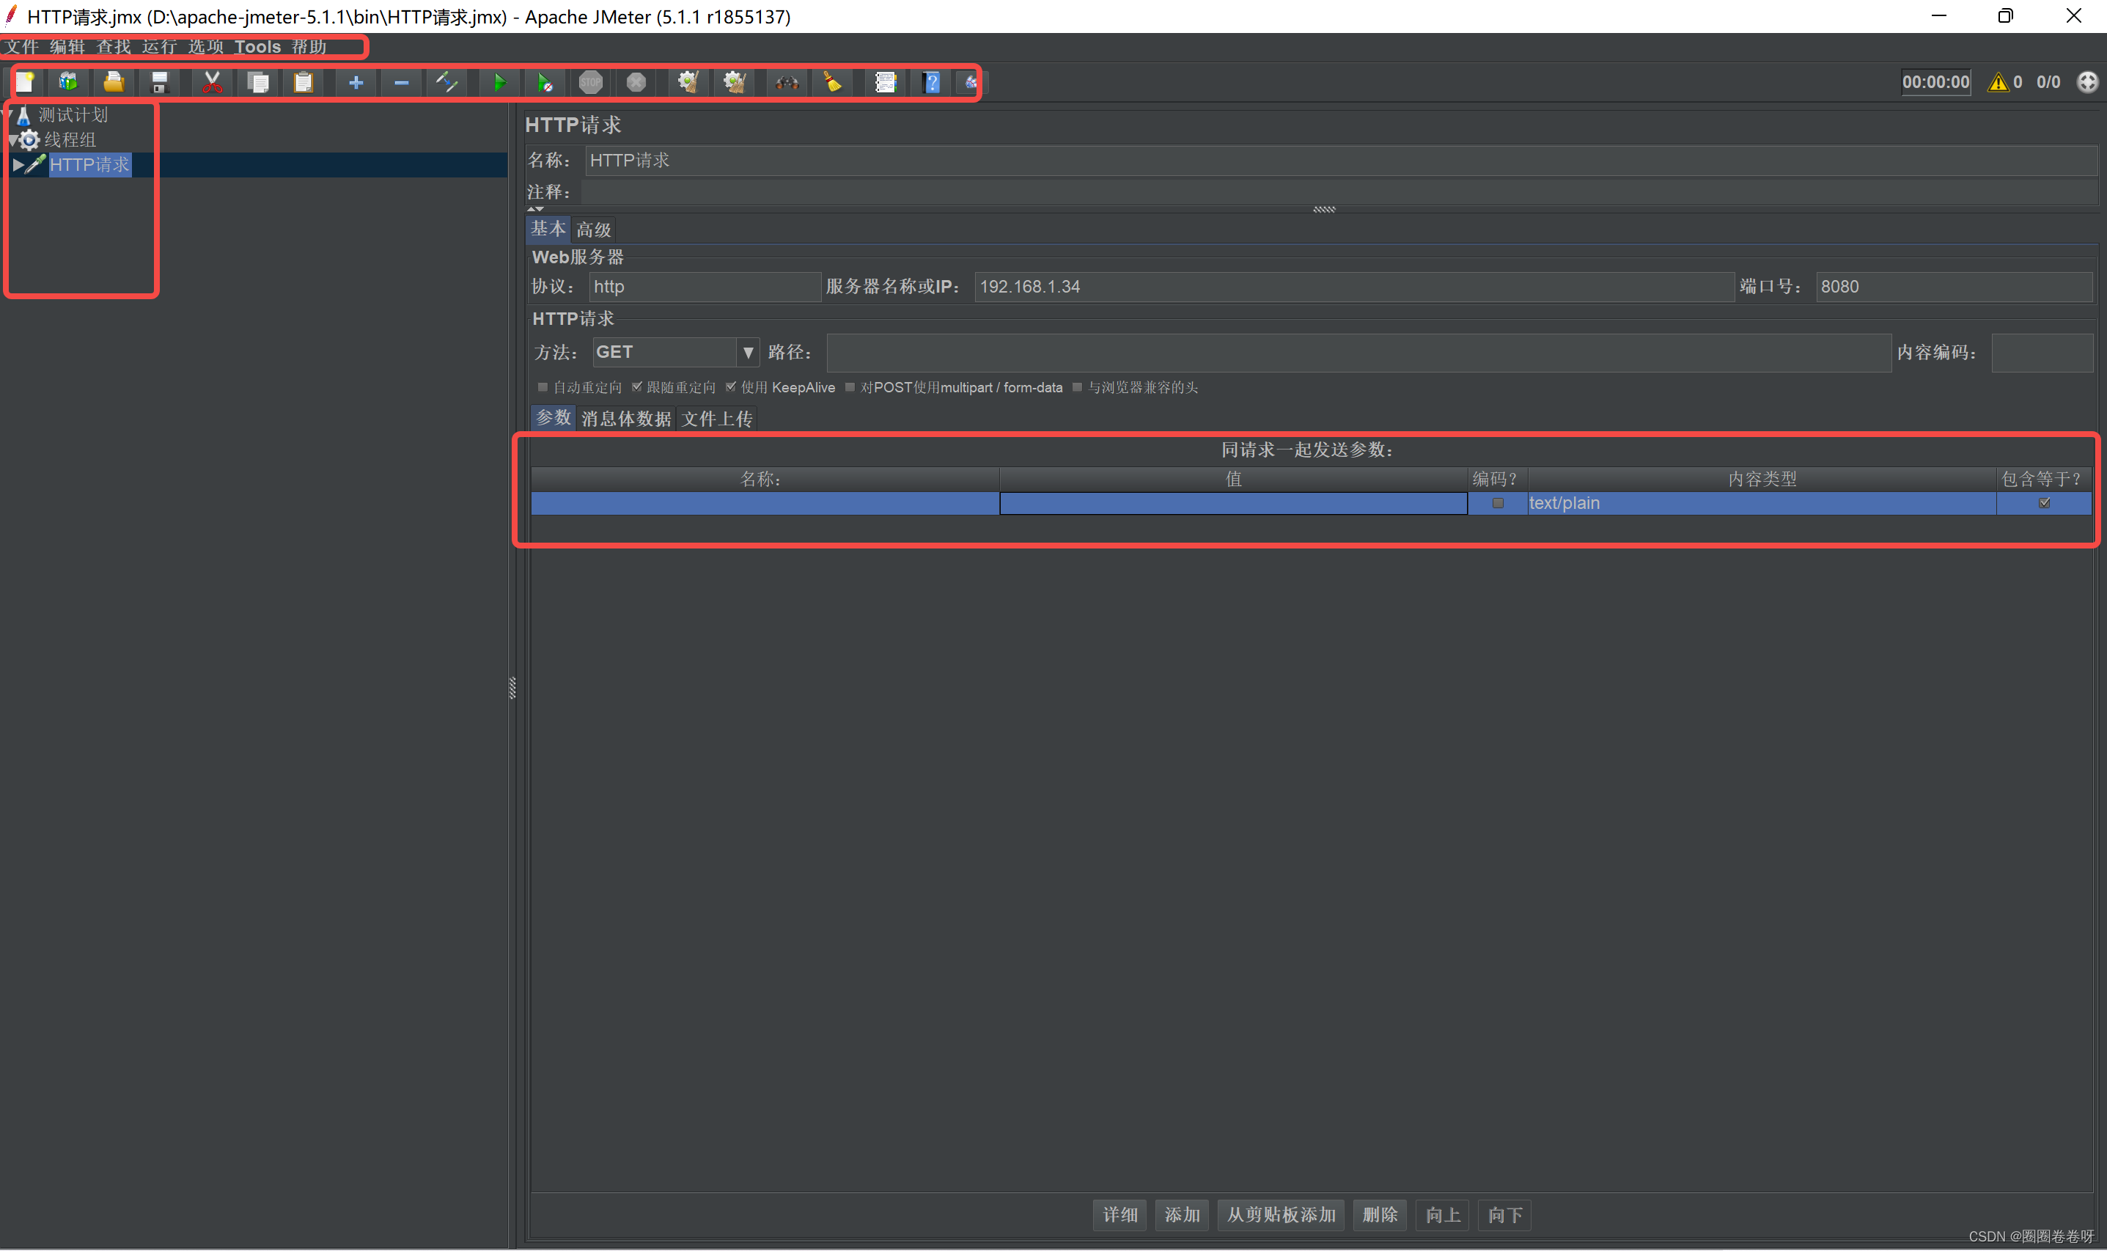This screenshot has height=1251, width=2107.
Task: Click the blue Help question mark icon
Action: pos(931,83)
